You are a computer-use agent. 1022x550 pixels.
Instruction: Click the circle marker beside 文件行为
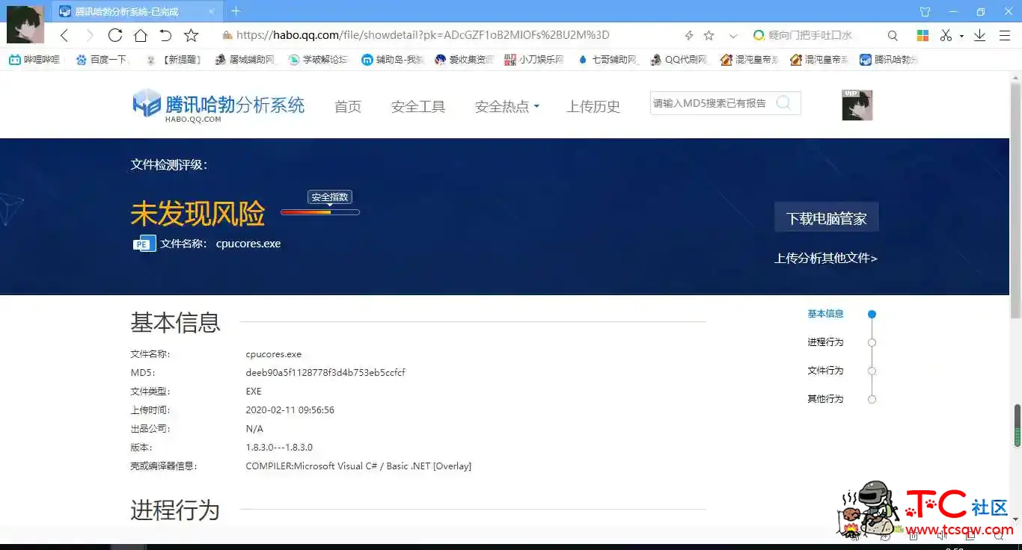coord(872,371)
